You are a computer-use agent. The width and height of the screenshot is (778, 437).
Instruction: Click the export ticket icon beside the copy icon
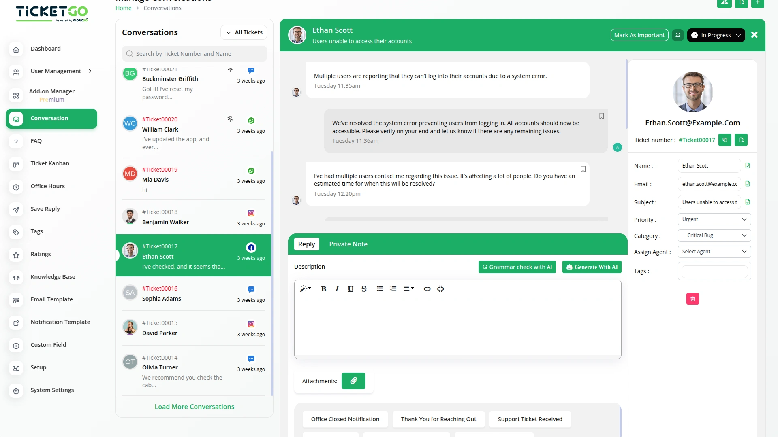coord(741,140)
